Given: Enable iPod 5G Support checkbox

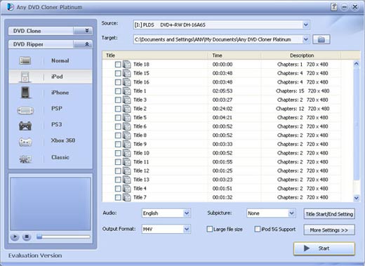Looking at the screenshot, I should pyautogui.click(x=258, y=229).
